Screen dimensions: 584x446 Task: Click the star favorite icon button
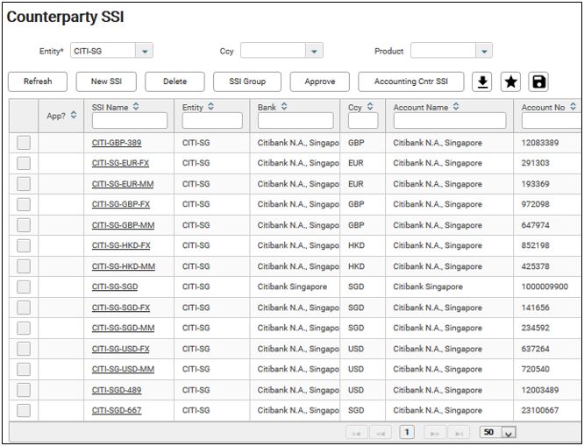510,81
